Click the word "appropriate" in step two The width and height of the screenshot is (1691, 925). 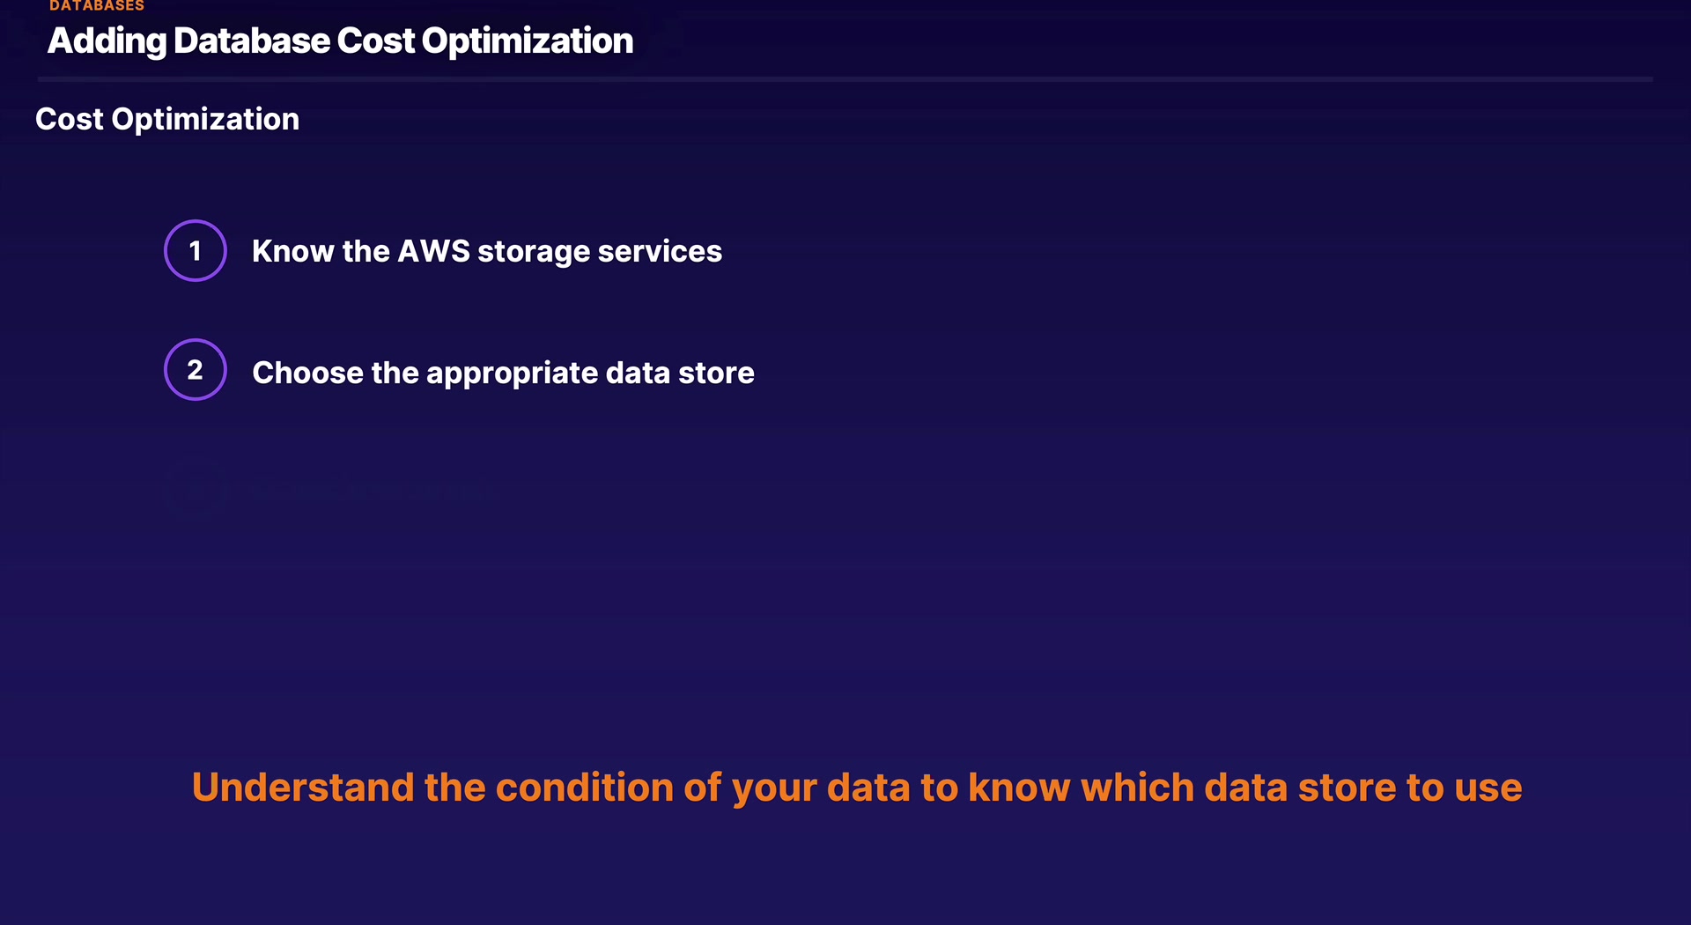(x=512, y=374)
